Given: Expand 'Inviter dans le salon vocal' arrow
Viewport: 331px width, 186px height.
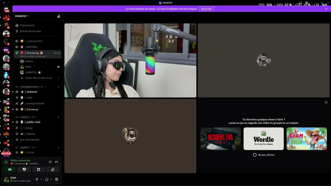Looking at the screenshot, I should [x=59, y=78].
